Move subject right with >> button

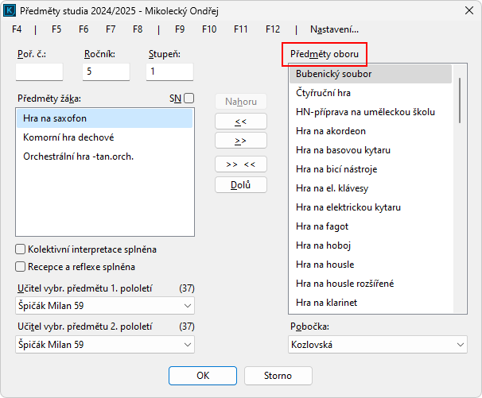pyautogui.click(x=240, y=141)
